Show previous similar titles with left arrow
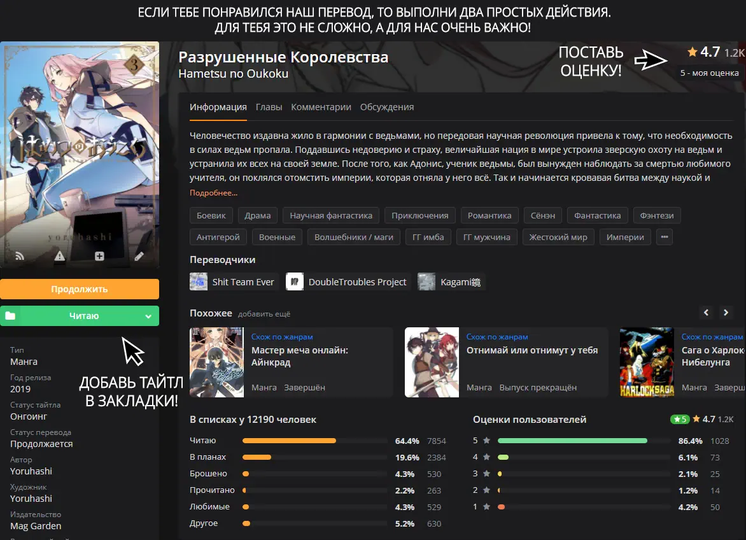Screen dimensions: 746x540 706,313
